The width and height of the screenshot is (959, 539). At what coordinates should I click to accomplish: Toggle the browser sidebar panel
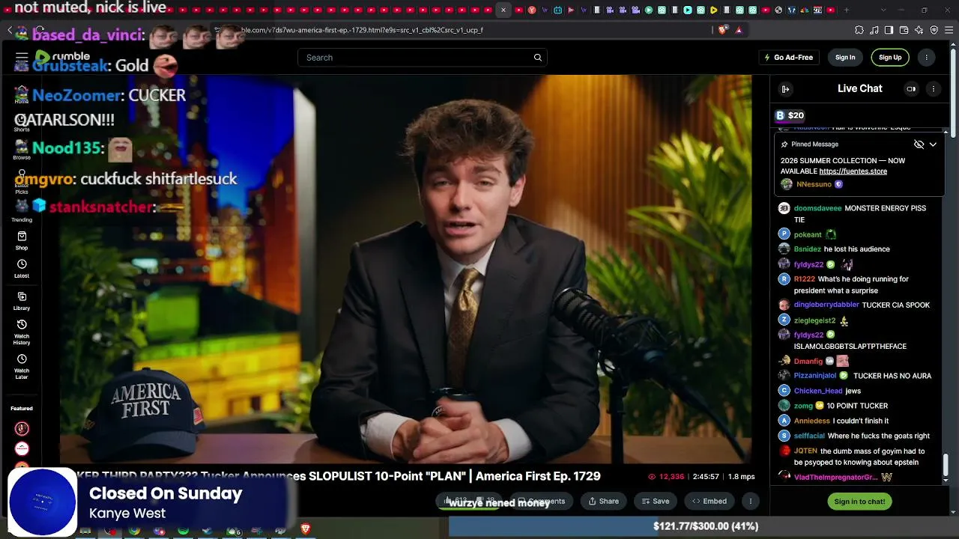tap(889, 30)
